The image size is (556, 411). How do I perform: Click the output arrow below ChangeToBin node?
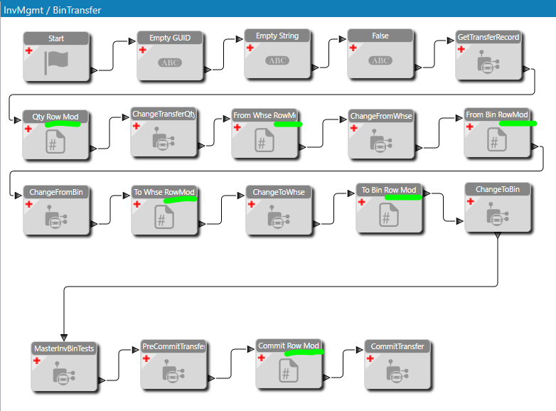[498, 235]
